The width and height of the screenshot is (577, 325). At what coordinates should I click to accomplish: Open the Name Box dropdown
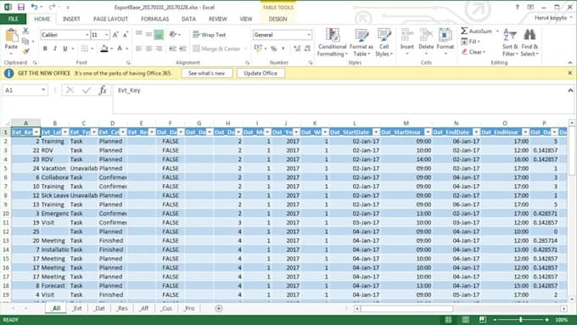point(43,90)
